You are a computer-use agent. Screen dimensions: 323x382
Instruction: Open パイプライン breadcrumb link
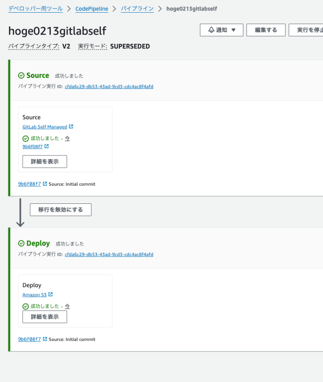pyautogui.click(x=137, y=8)
